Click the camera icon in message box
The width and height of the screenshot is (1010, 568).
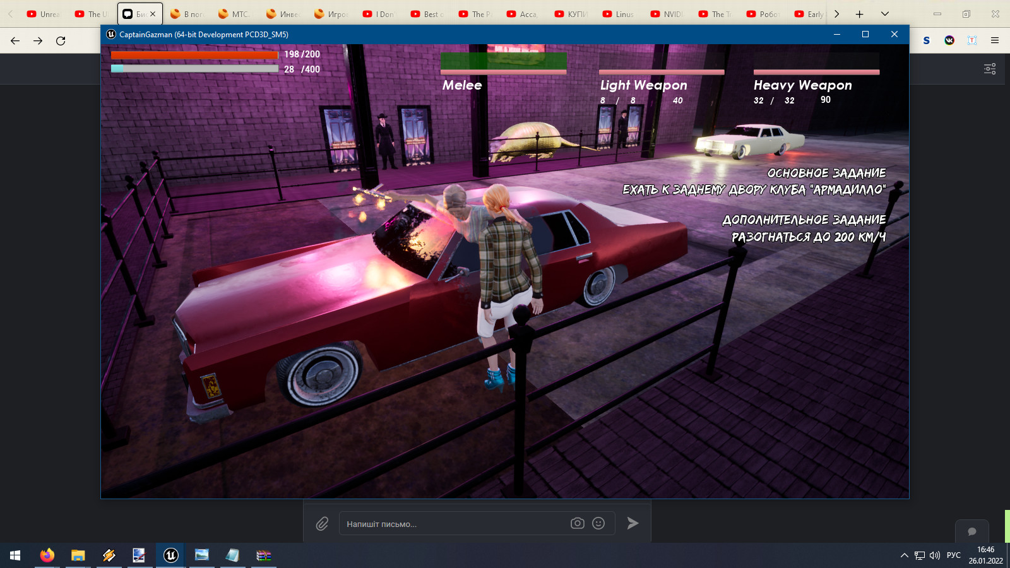click(577, 523)
